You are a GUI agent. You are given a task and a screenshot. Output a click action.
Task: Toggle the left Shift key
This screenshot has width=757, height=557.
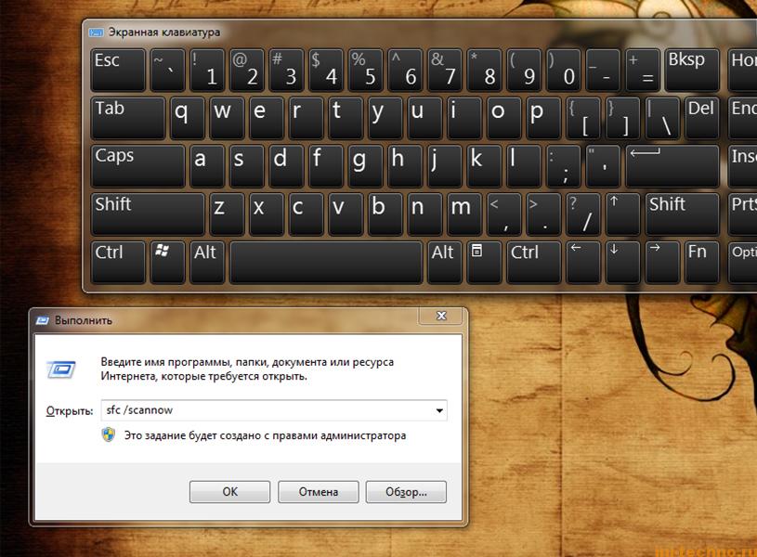click(148, 214)
